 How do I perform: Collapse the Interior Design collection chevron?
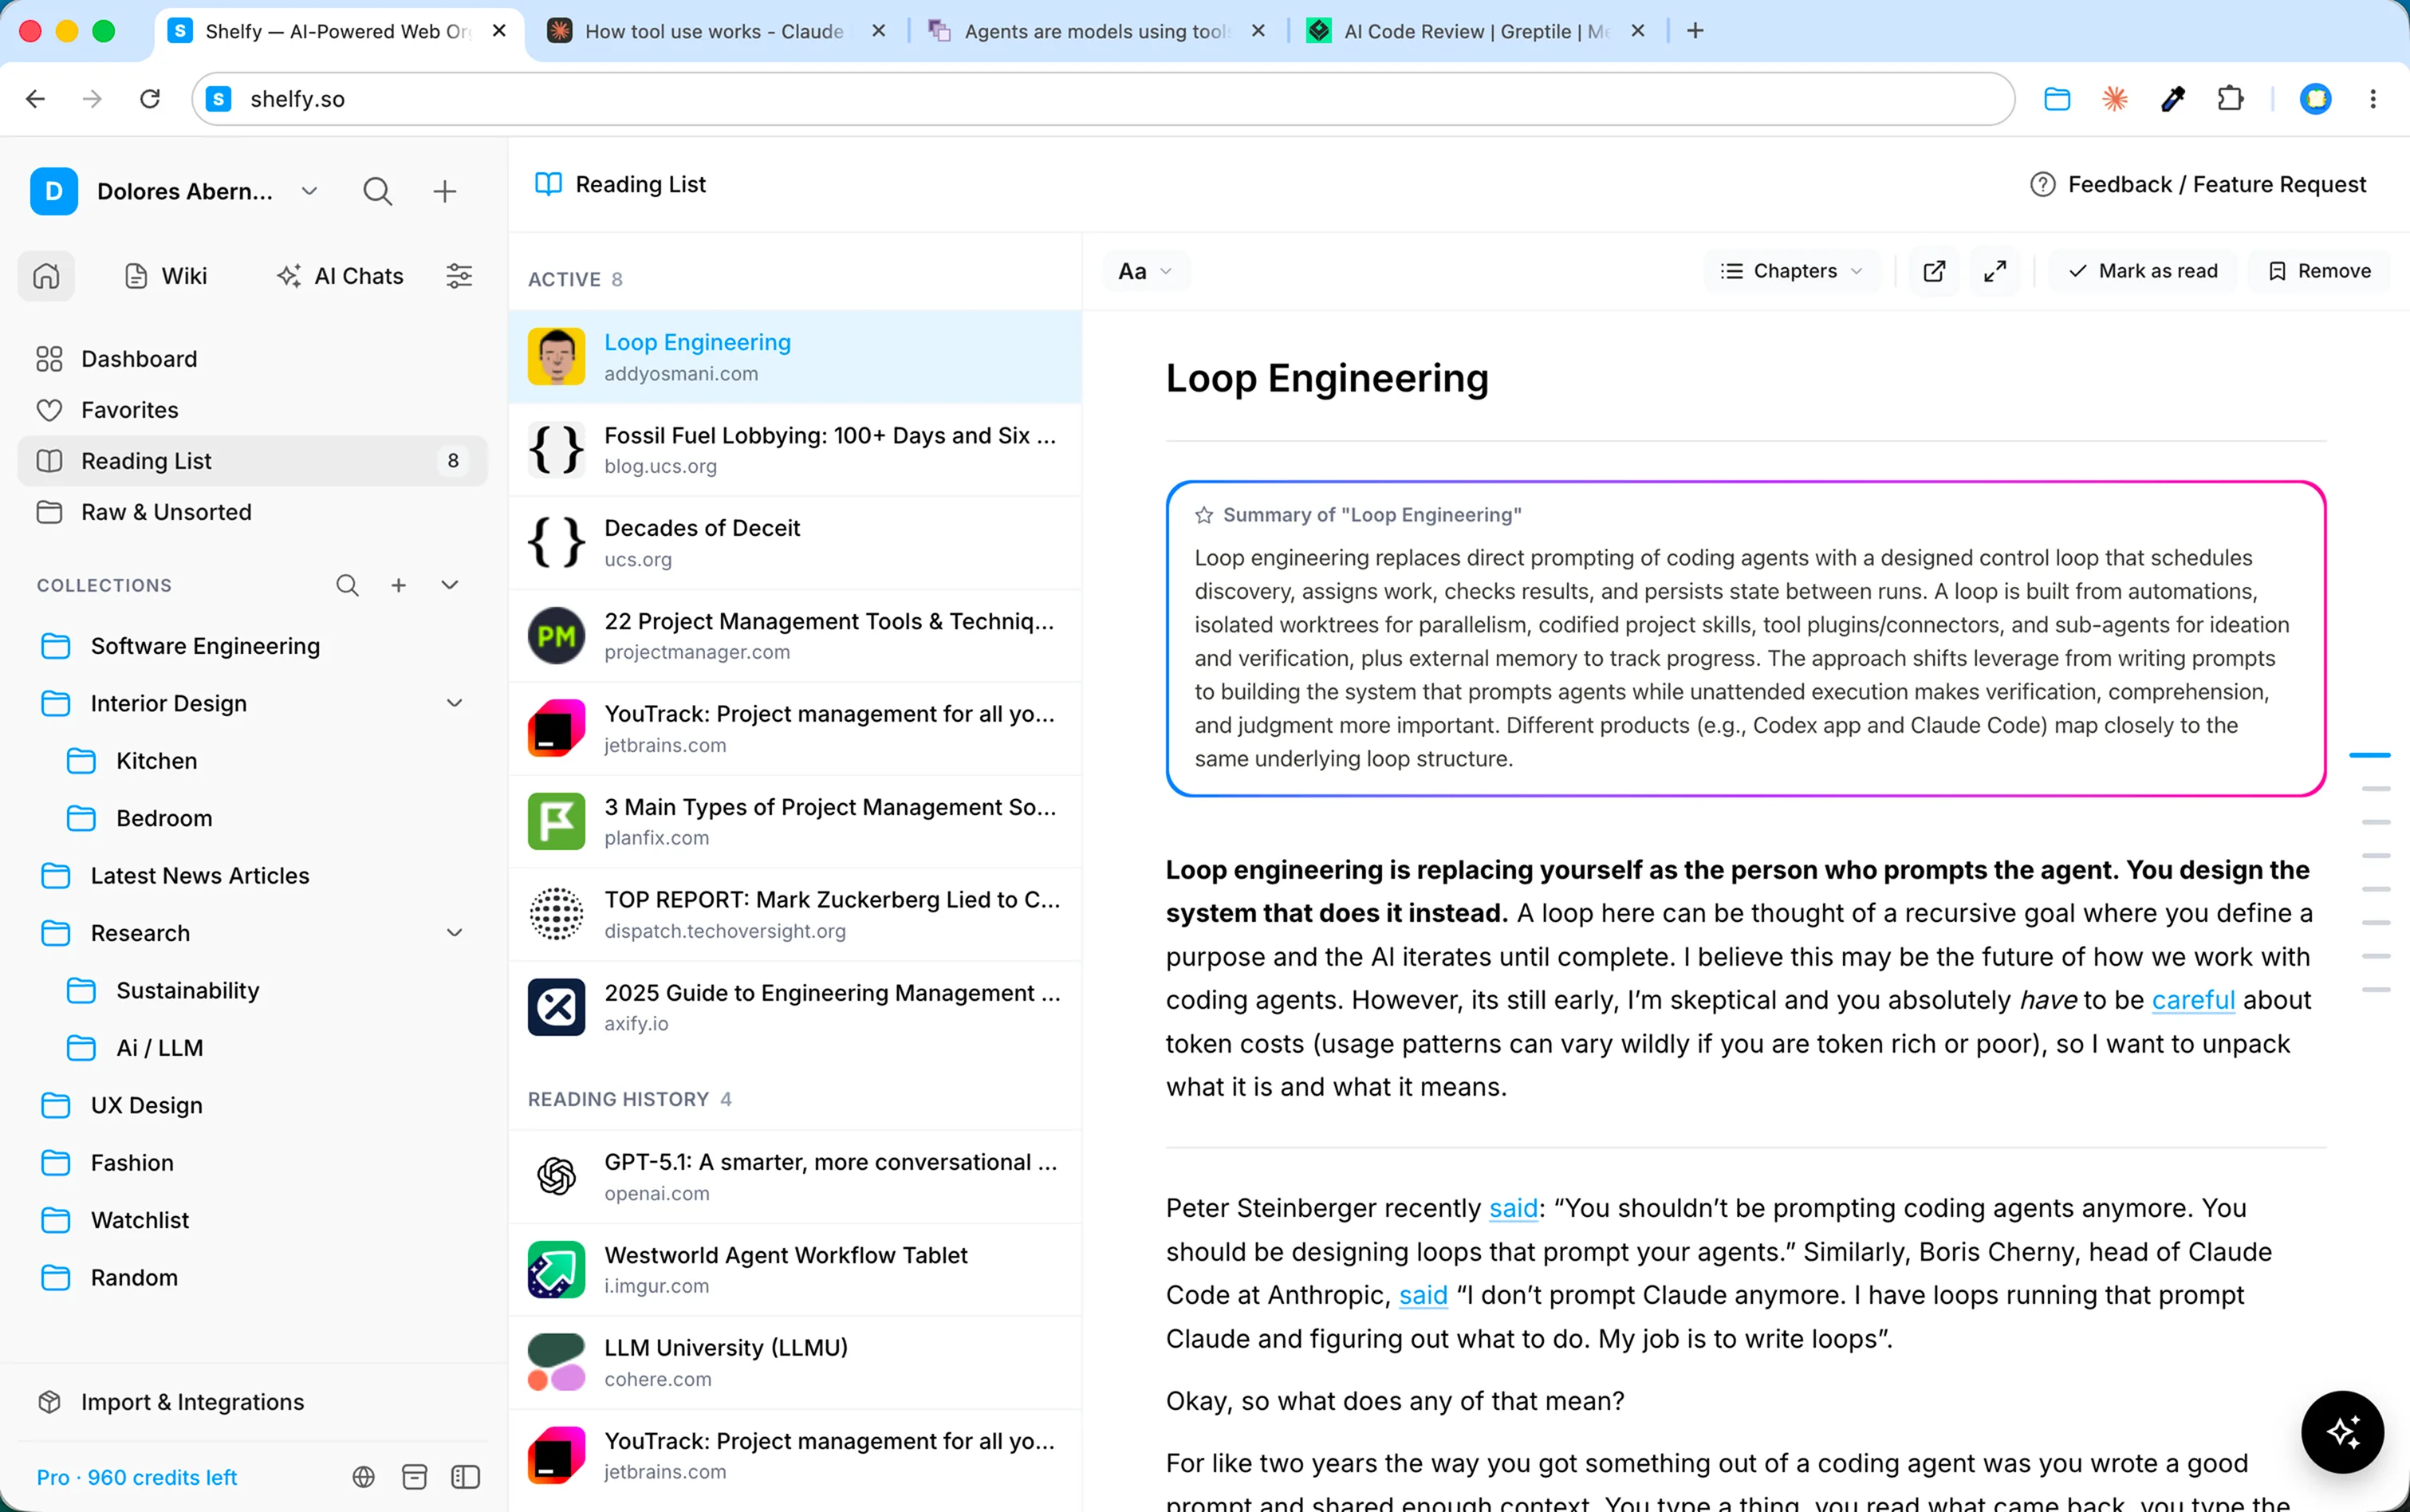pos(454,703)
